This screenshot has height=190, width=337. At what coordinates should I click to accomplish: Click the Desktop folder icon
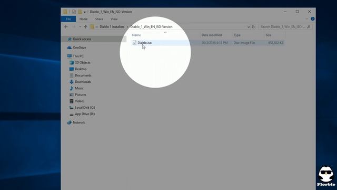[72, 69]
